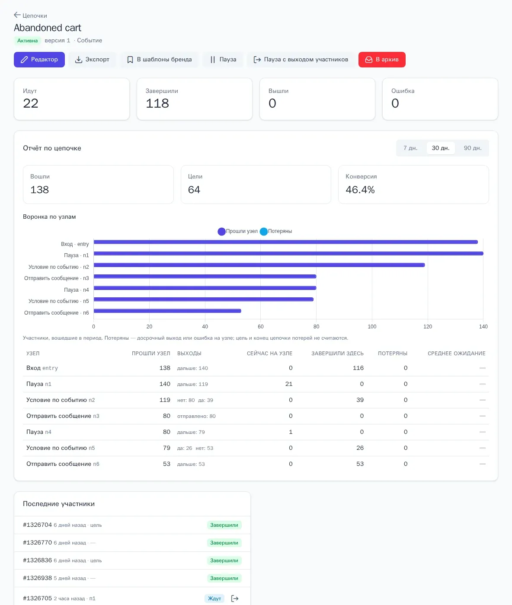Click the Активна status badge
The width and height of the screenshot is (512, 605).
click(x=28, y=41)
